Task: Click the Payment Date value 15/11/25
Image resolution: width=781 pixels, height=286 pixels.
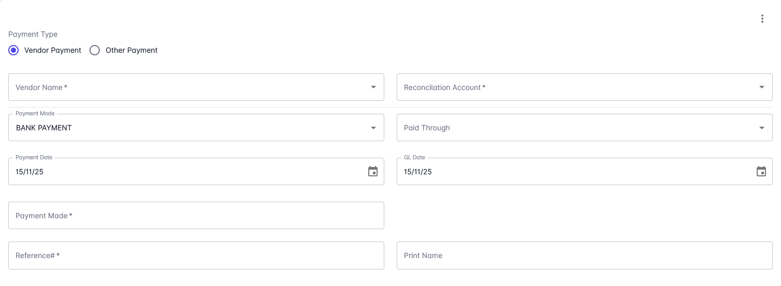Action: tap(30, 172)
